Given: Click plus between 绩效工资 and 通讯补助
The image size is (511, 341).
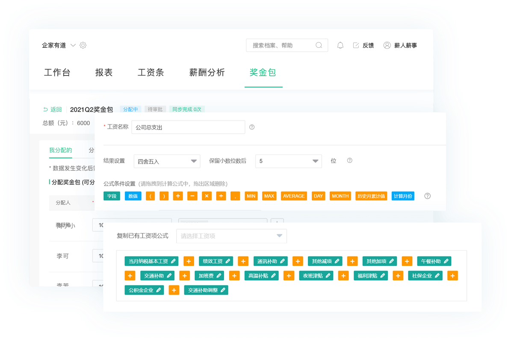Looking at the screenshot, I should click(243, 261).
